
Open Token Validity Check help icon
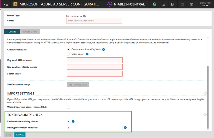(205, 115)
